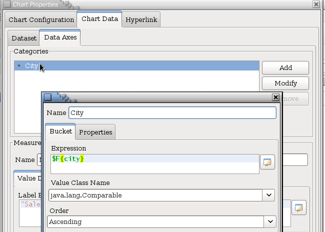Click the Chart Properties window menu icon
The height and width of the screenshot is (232, 325).
[x=7, y=4]
